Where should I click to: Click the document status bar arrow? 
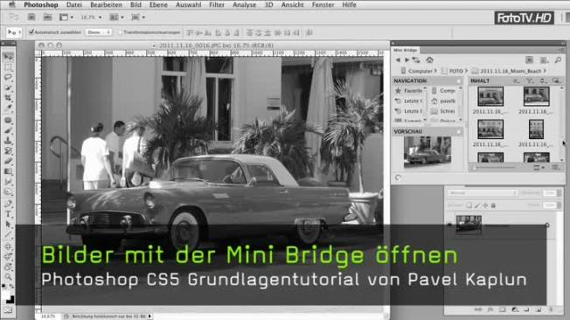[149, 317]
